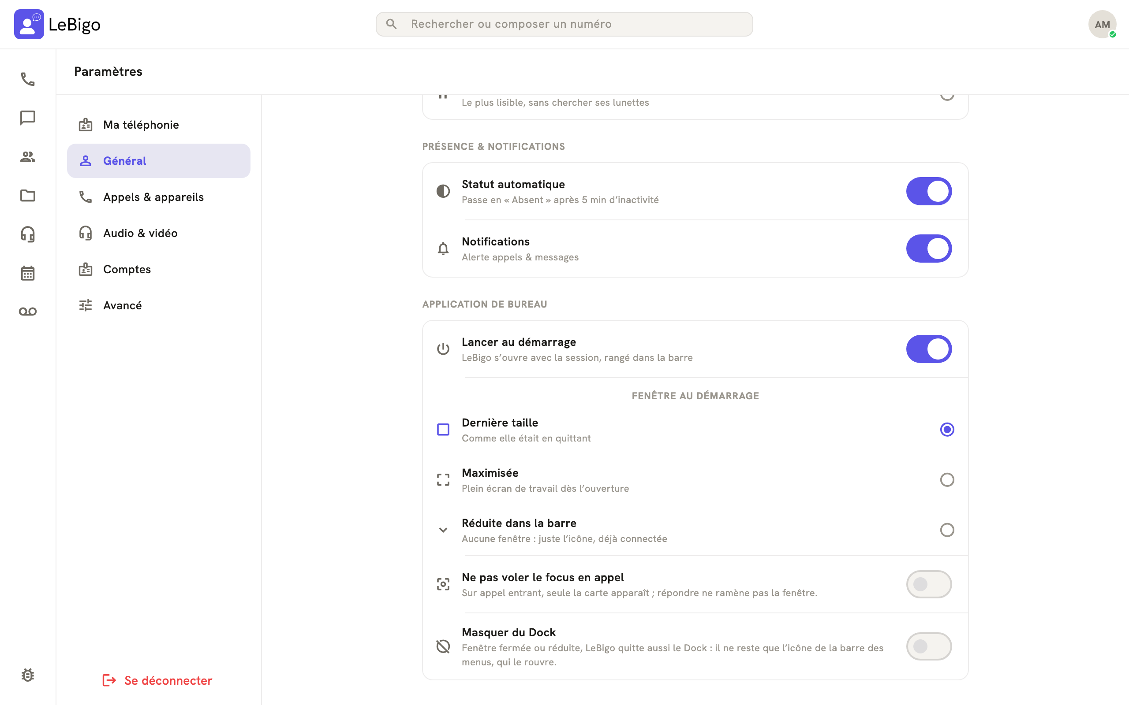Select the Dernière taille radio button

947,430
